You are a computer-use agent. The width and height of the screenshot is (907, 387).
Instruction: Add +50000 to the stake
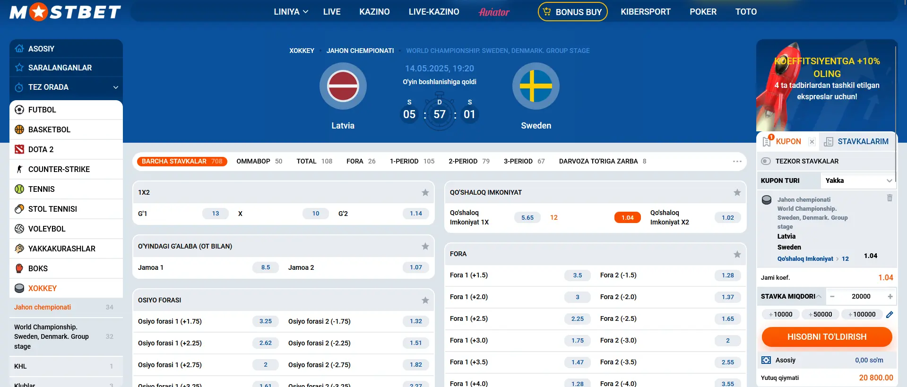pos(820,314)
